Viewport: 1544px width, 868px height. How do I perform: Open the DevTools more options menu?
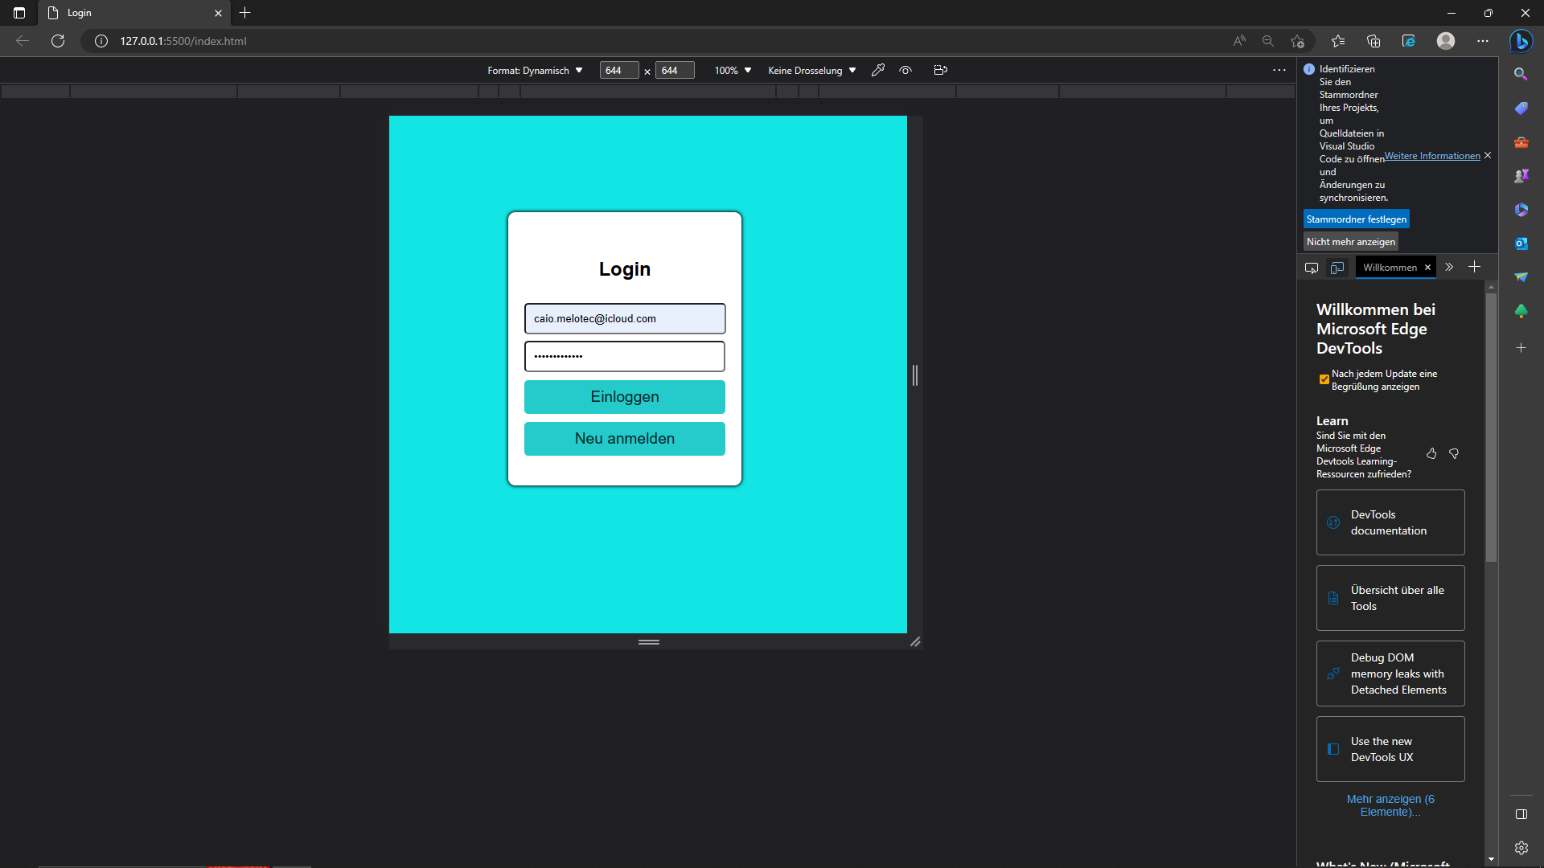[1279, 70]
